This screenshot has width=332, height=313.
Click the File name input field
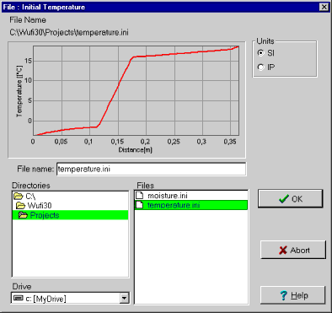(x=151, y=169)
